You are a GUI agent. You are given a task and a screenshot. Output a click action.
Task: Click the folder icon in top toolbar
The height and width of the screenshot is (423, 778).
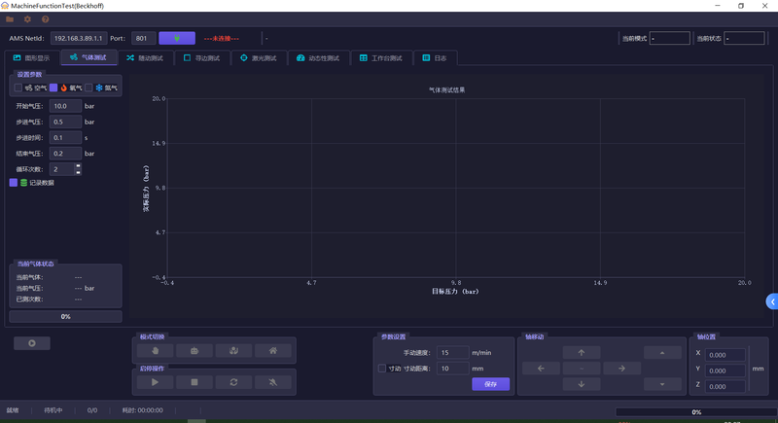point(10,19)
